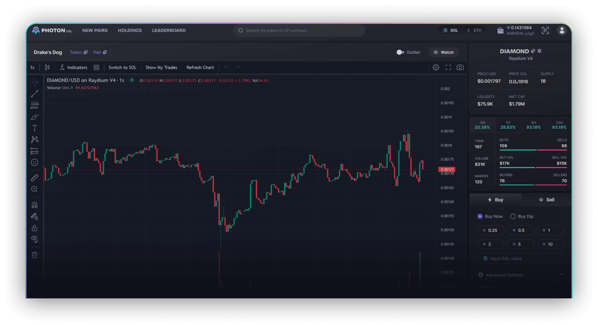
Task: Click the ruler measure tool
Action: pyautogui.click(x=35, y=178)
